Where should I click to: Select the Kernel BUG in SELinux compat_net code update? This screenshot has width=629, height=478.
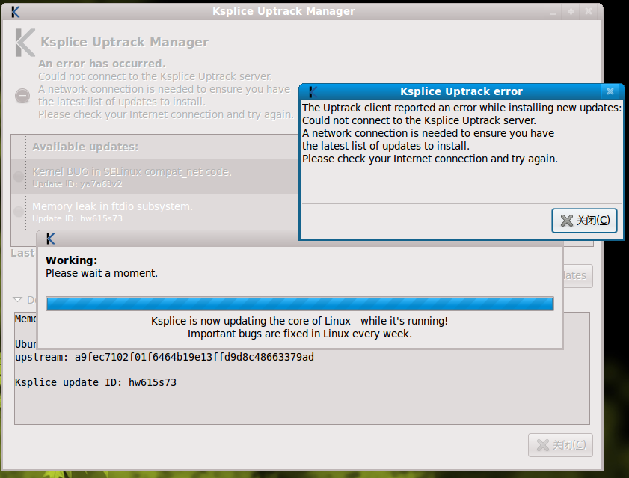coord(155,177)
